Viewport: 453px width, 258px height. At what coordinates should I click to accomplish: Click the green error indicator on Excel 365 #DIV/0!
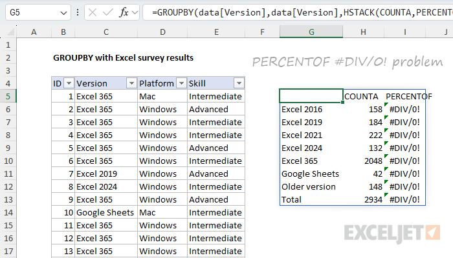point(386,156)
